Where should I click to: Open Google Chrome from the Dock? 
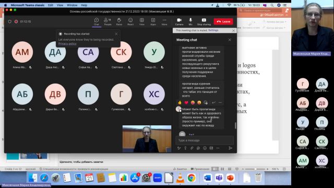tap(192, 178)
